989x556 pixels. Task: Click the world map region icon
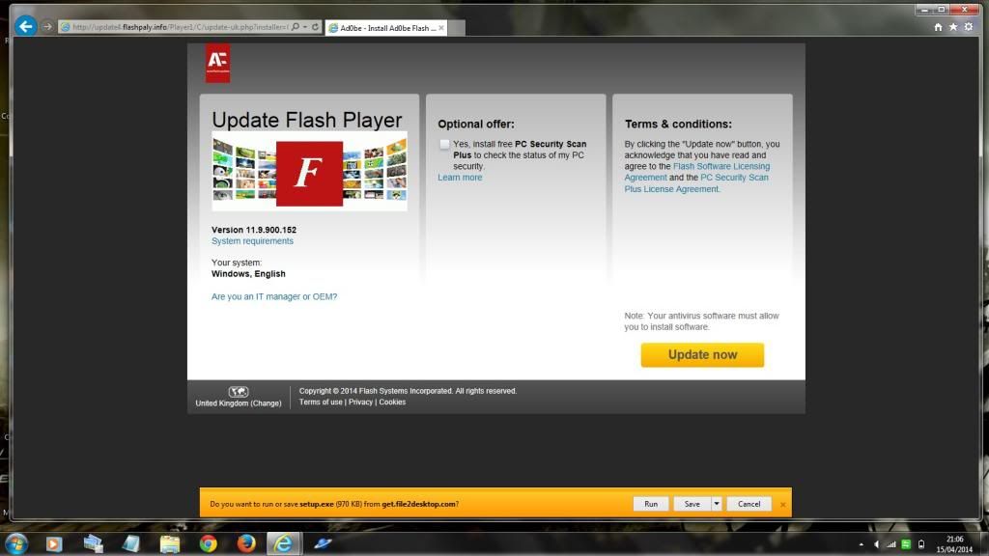[239, 392]
